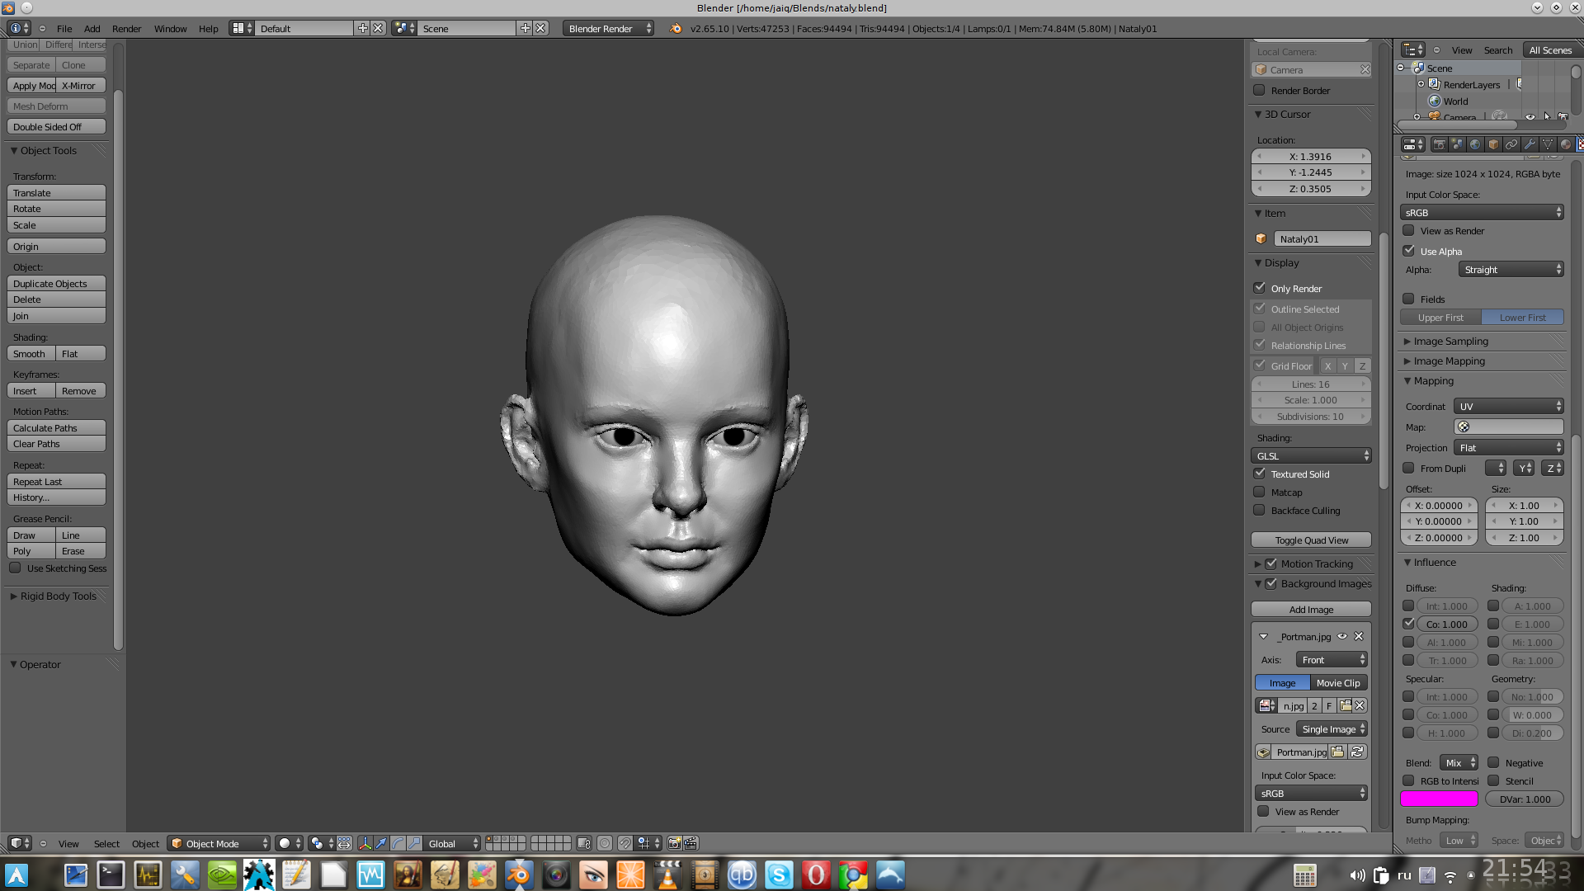Screen dimensions: 1584x891
Task: Hide the Portman.jpg background image
Action: (1342, 636)
